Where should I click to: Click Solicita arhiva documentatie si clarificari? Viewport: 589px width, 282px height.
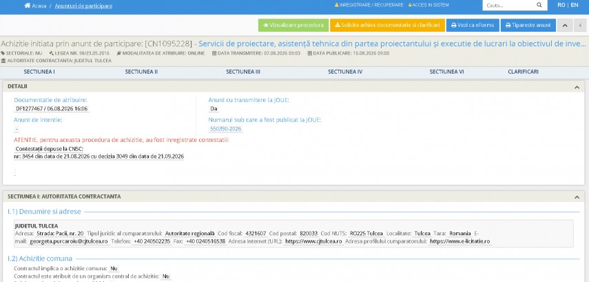pyautogui.click(x=387, y=26)
